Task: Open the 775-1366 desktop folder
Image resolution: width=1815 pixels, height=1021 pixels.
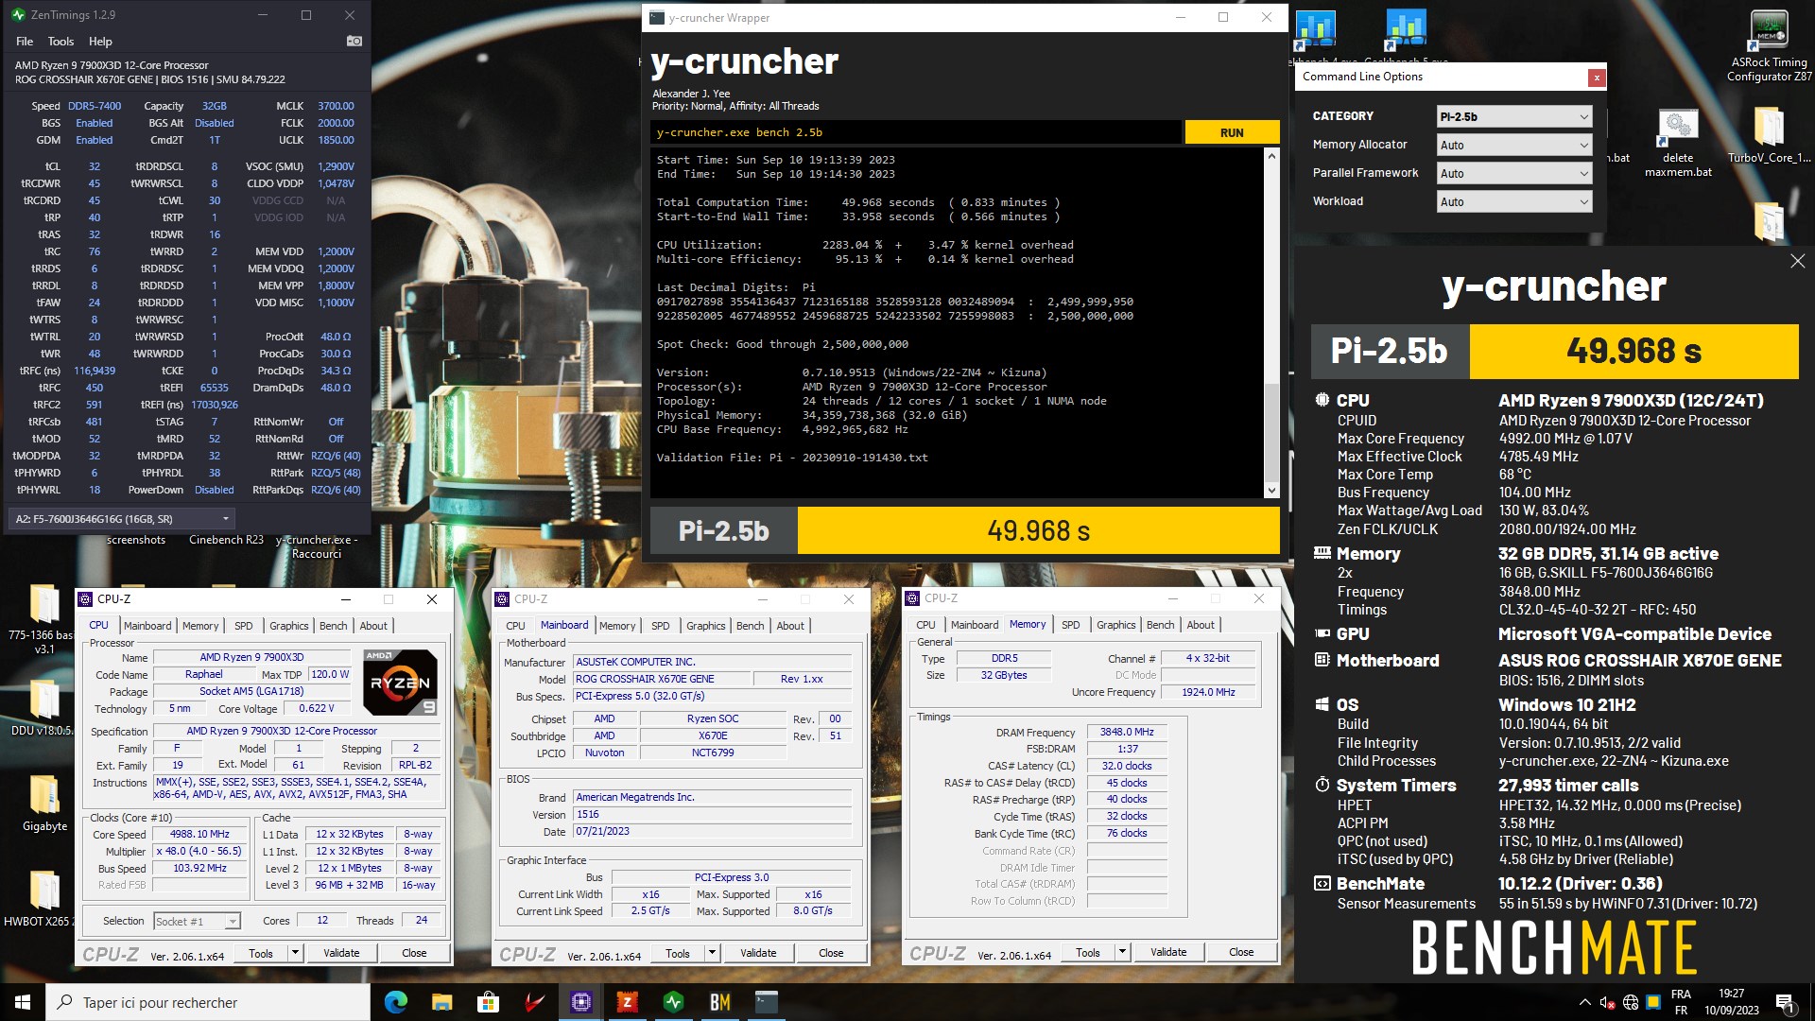Action: click(43, 620)
